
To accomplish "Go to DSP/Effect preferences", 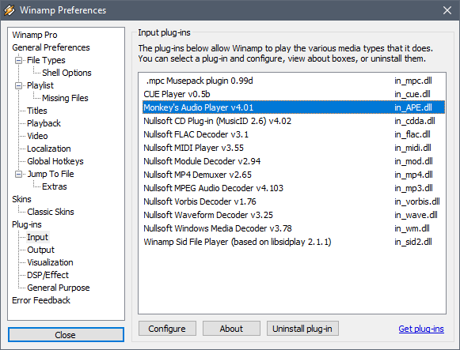I will (x=48, y=275).
